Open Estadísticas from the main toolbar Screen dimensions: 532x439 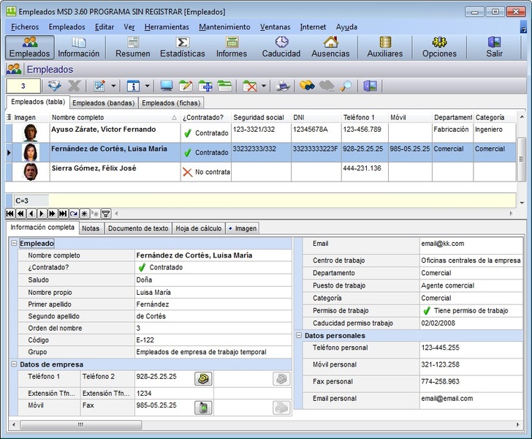pos(183,48)
